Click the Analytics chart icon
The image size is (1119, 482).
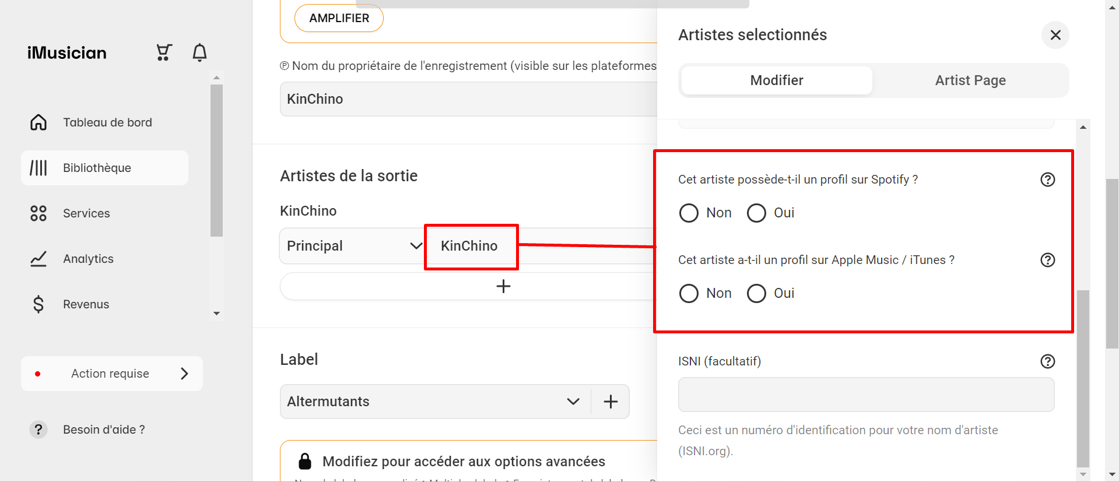tap(38, 259)
